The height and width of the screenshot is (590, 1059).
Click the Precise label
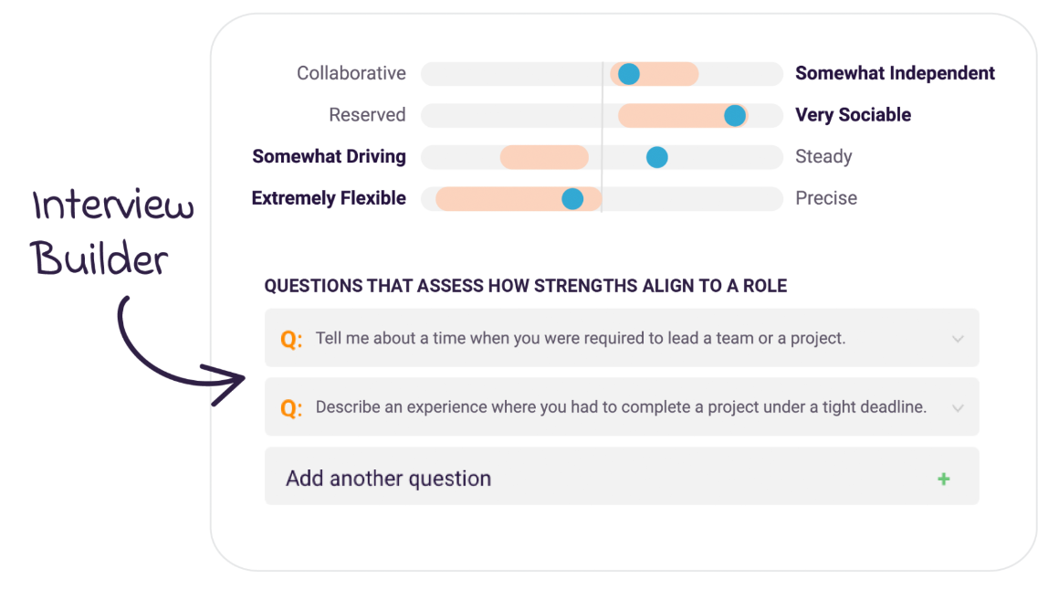pos(826,198)
